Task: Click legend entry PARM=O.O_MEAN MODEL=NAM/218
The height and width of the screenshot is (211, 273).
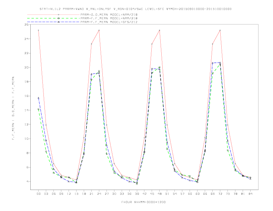Action: coord(109,14)
